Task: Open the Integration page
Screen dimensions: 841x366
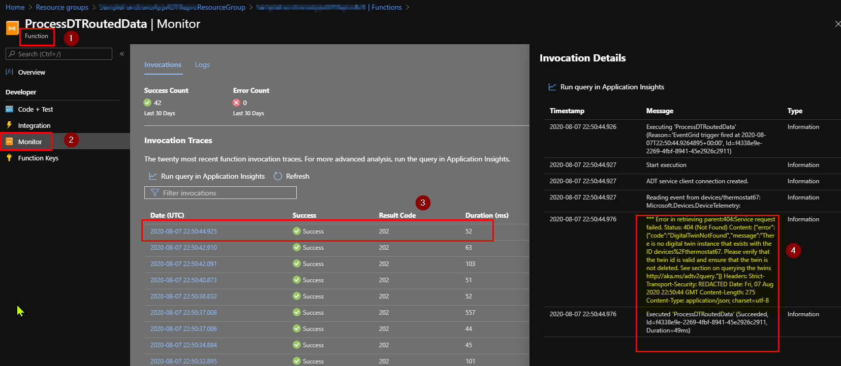Action: click(34, 125)
